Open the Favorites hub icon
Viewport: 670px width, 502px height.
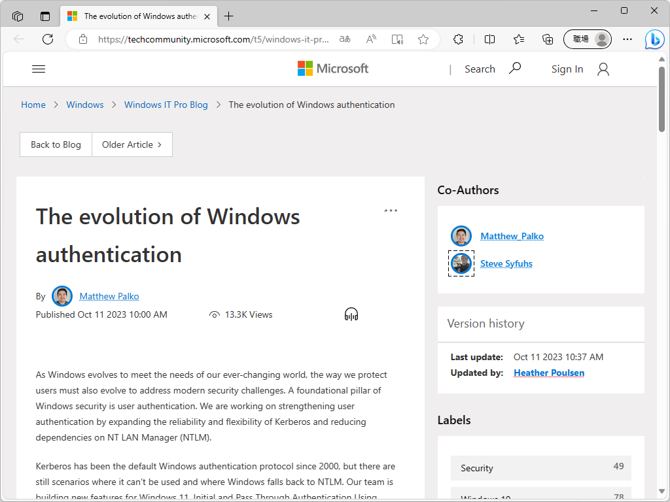[x=519, y=39]
